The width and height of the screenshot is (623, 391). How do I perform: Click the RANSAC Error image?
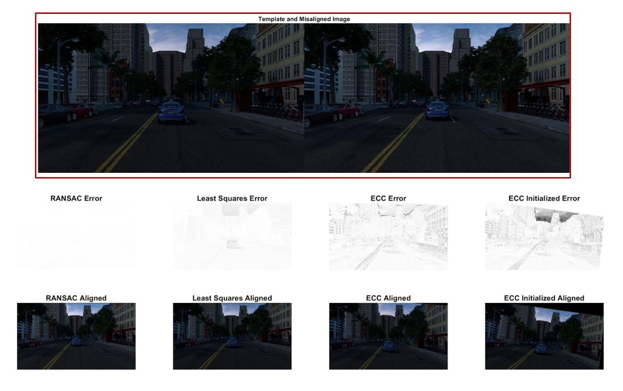click(x=76, y=236)
